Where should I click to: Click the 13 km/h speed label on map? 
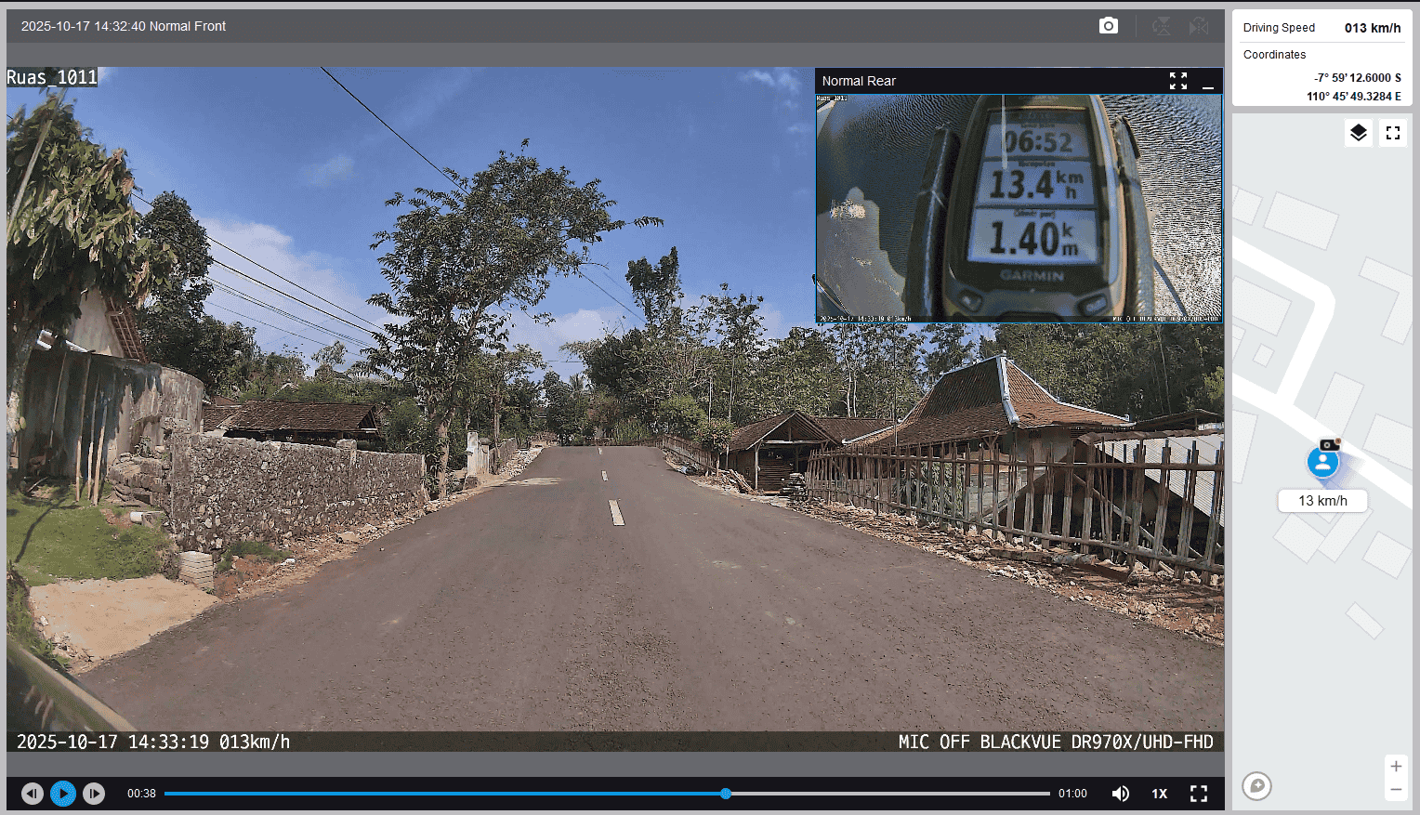(x=1322, y=501)
